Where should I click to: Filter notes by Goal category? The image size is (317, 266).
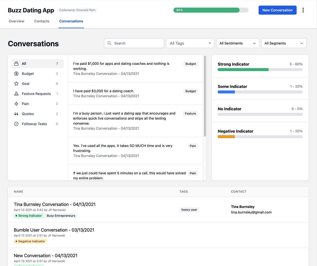point(38,83)
